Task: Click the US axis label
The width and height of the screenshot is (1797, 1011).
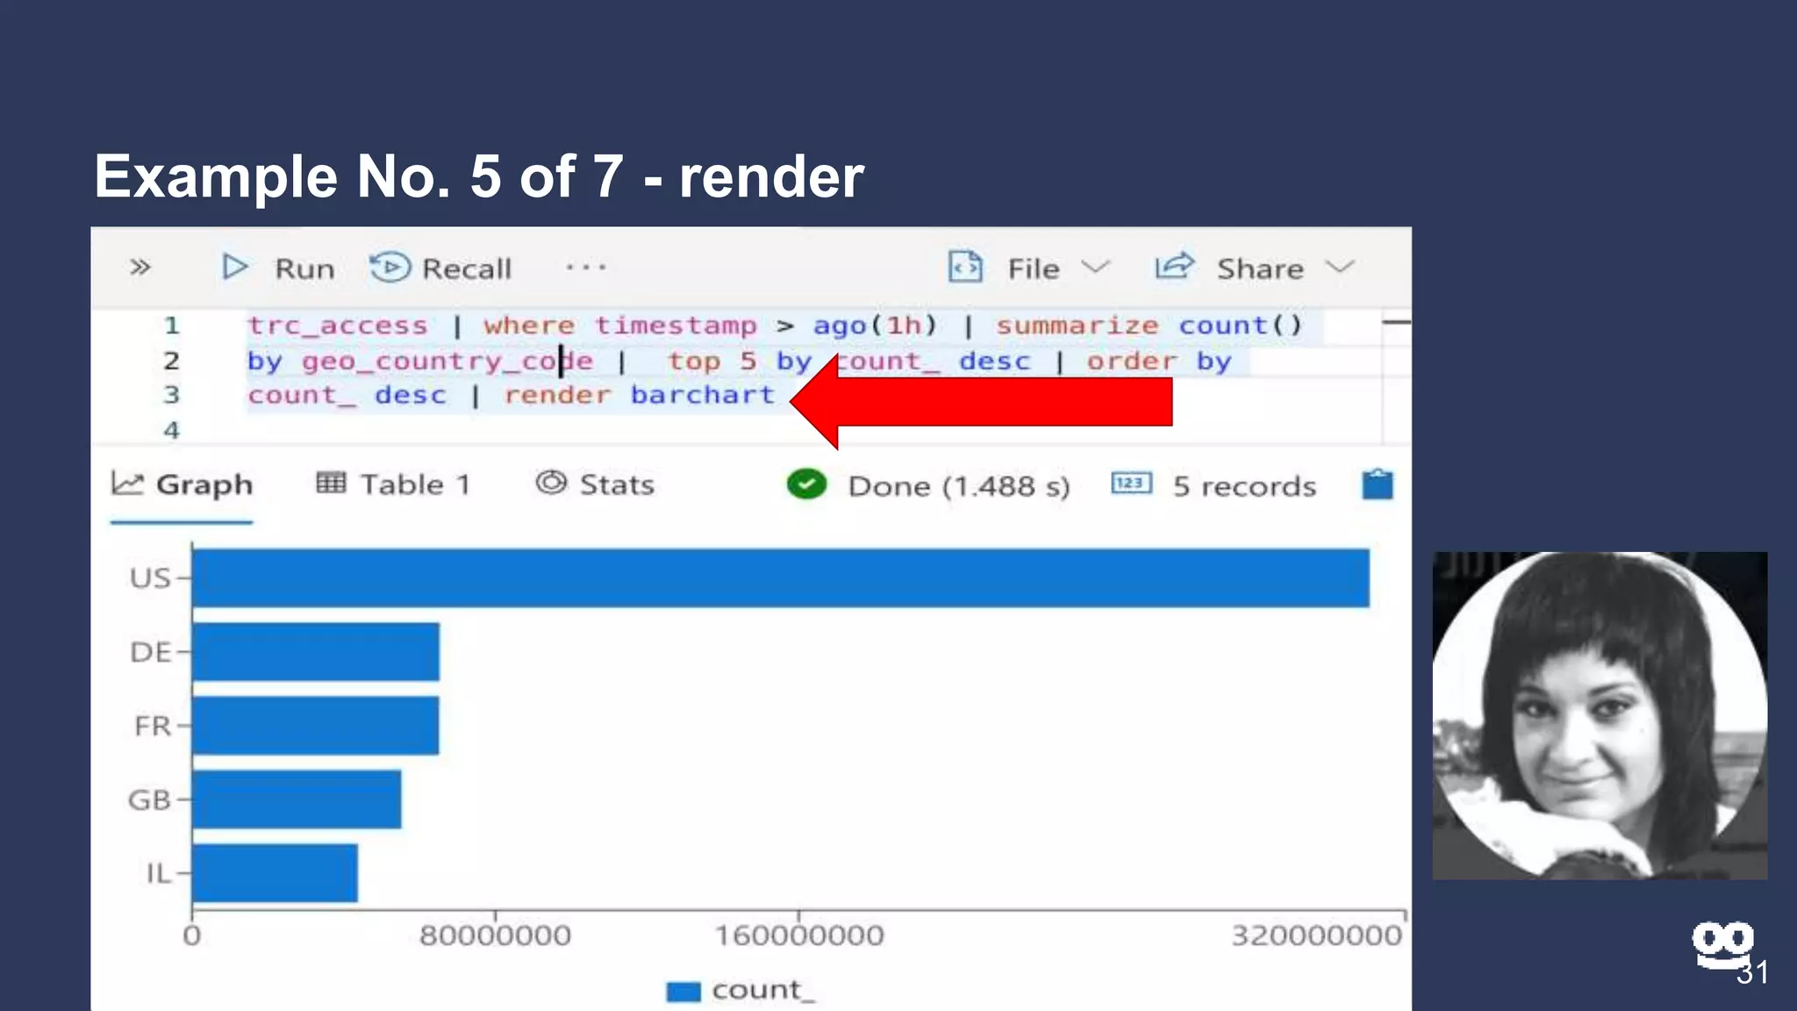Action: point(150,578)
